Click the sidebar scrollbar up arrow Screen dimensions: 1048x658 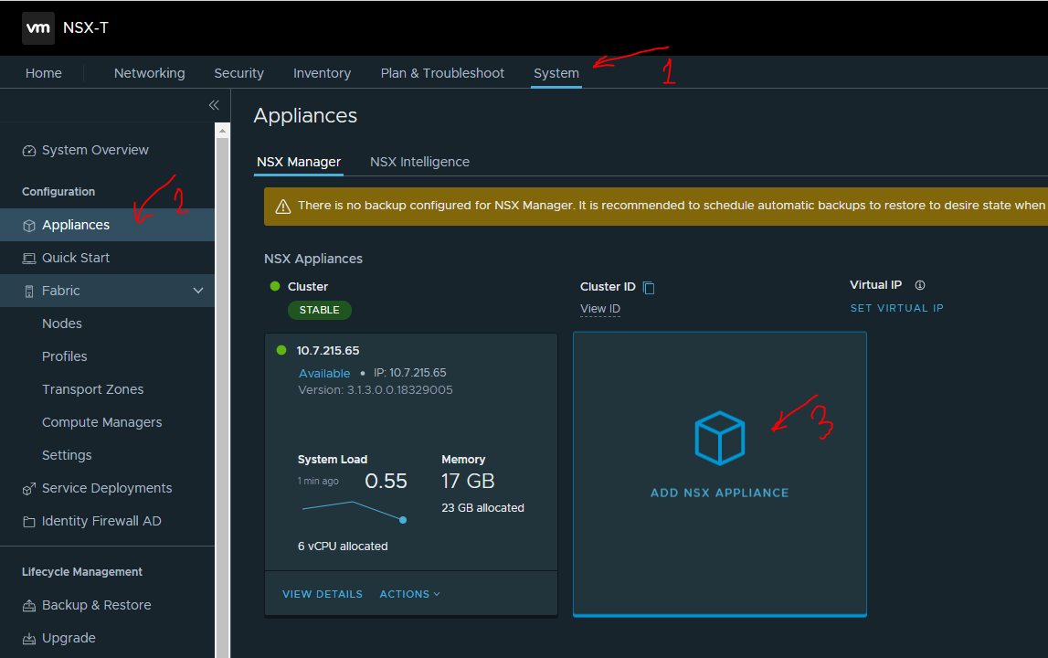tap(223, 131)
